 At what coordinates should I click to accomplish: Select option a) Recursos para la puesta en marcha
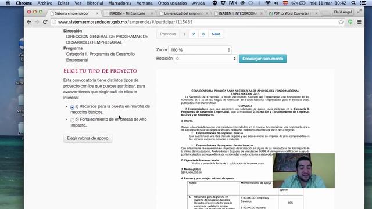pos(72,107)
